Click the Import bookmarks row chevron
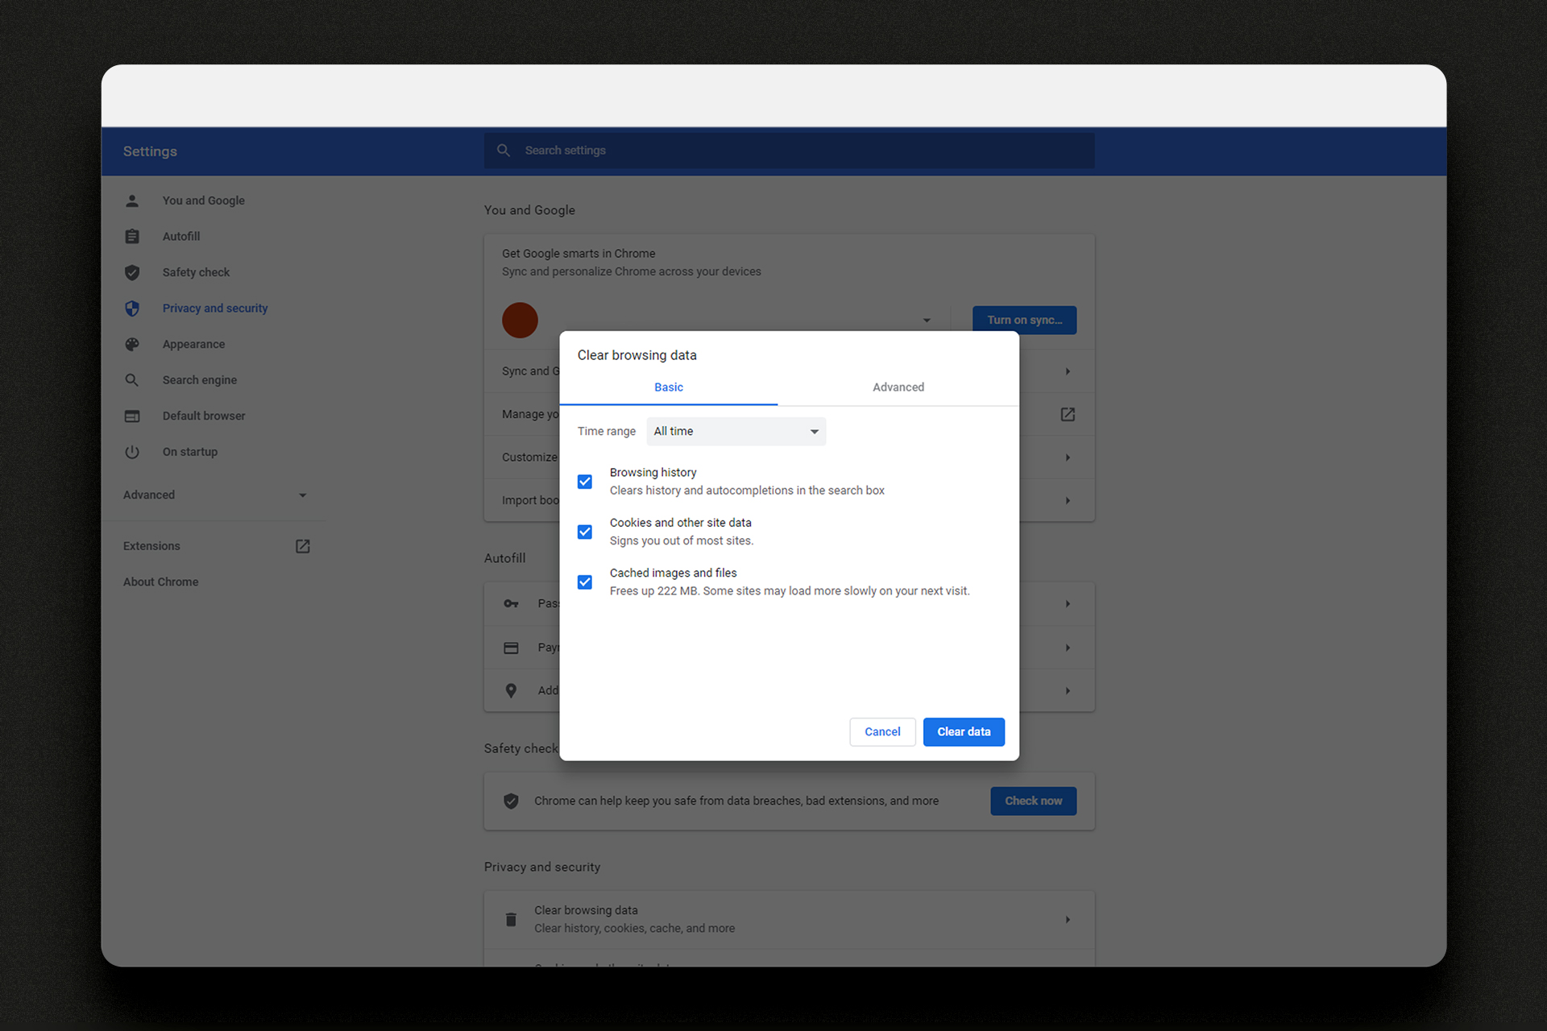Screen dimensions: 1547x1031 (1068, 500)
